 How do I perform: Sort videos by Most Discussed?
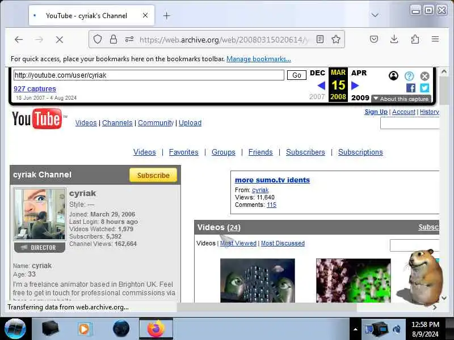283,243
